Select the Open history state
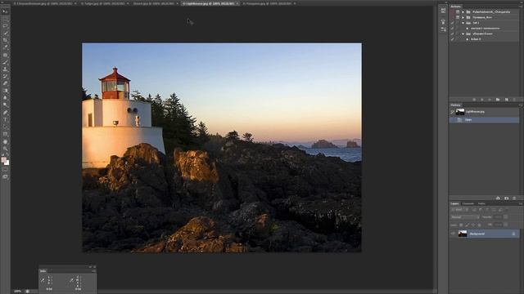 tap(484, 120)
